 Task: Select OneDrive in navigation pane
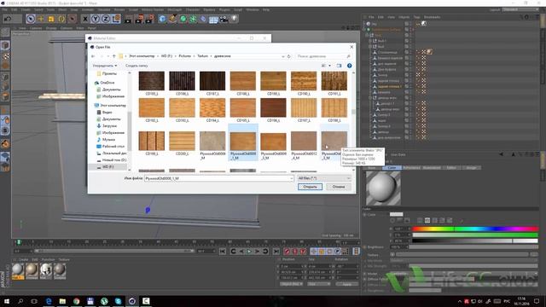104,83
